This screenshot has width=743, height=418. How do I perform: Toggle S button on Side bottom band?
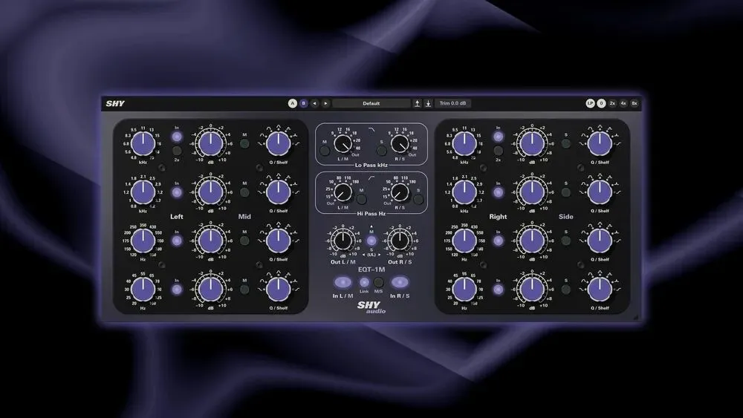click(565, 290)
